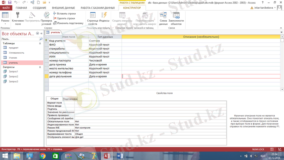Open Проверка условий validation tool

pos(46,15)
